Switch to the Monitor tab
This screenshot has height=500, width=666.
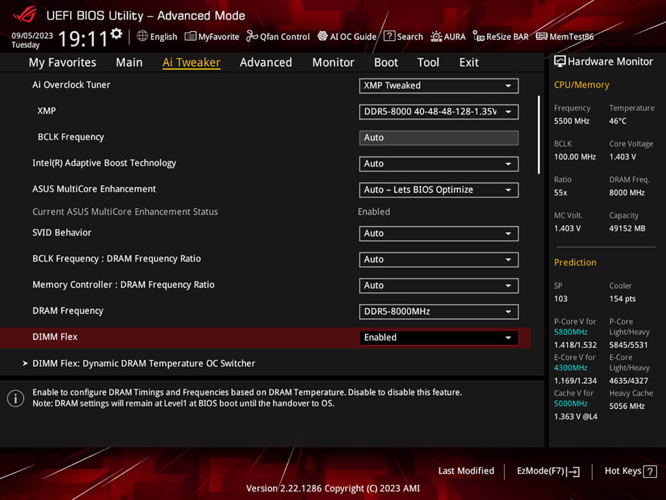[x=333, y=62]
